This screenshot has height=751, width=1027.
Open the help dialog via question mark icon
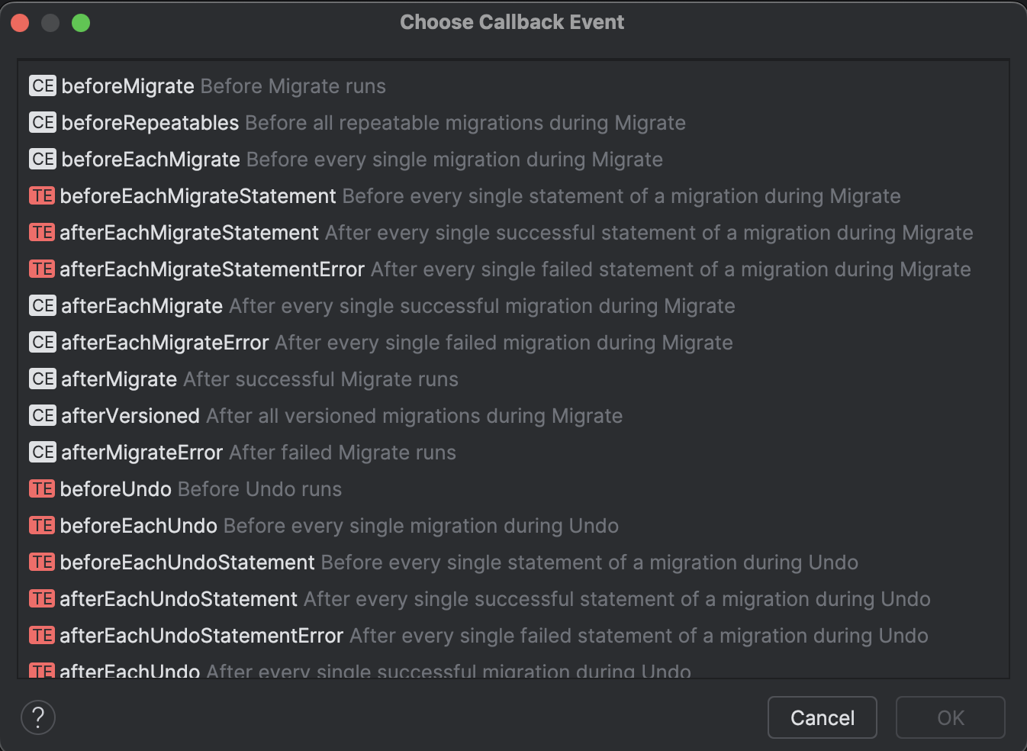pos(37,717)
